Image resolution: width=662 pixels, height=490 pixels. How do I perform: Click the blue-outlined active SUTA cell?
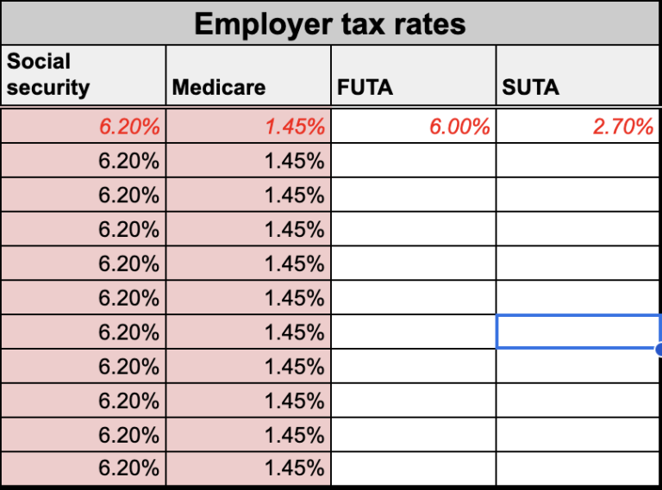coord(578,332)
